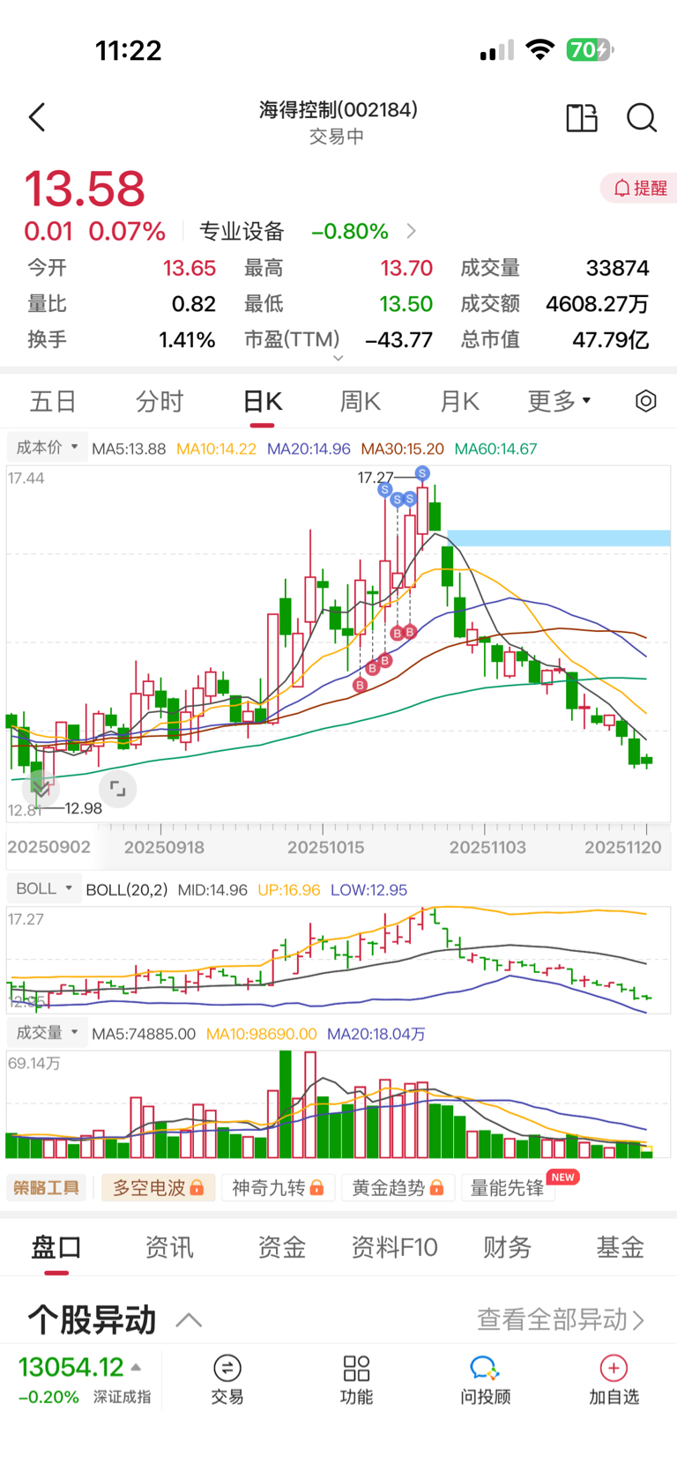Tap the lock icon on 黄金趋势
677x1471 pixels.
(x=436, y=1188)
